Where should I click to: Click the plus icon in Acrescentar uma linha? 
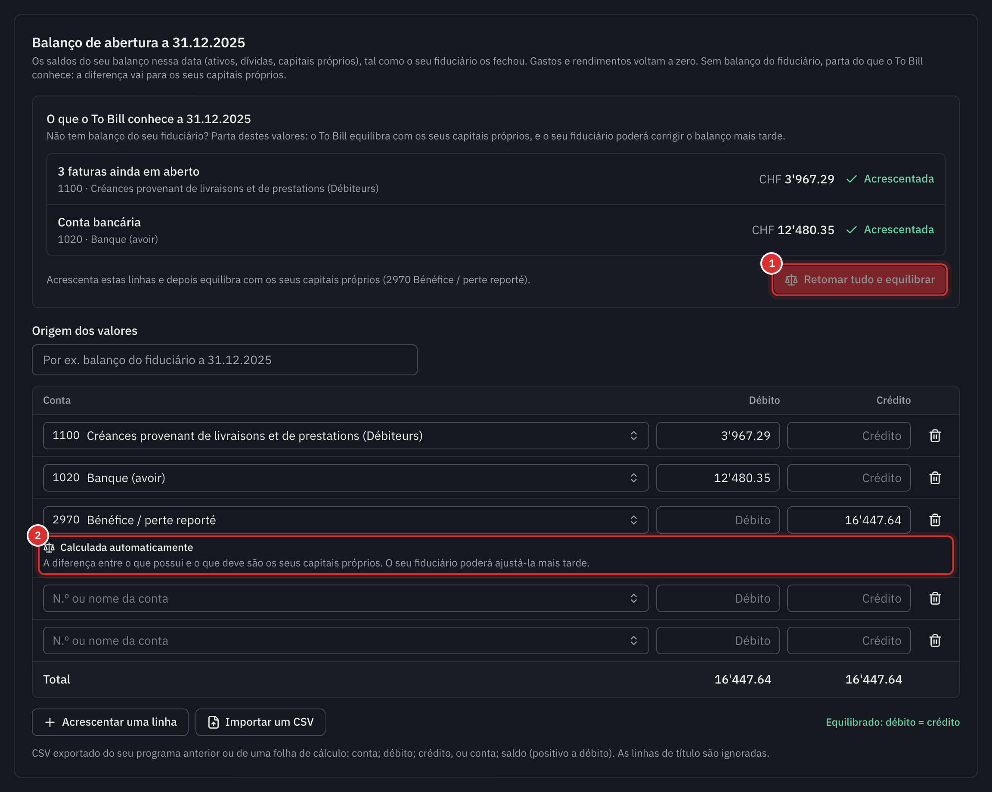[x=50, y=722]
